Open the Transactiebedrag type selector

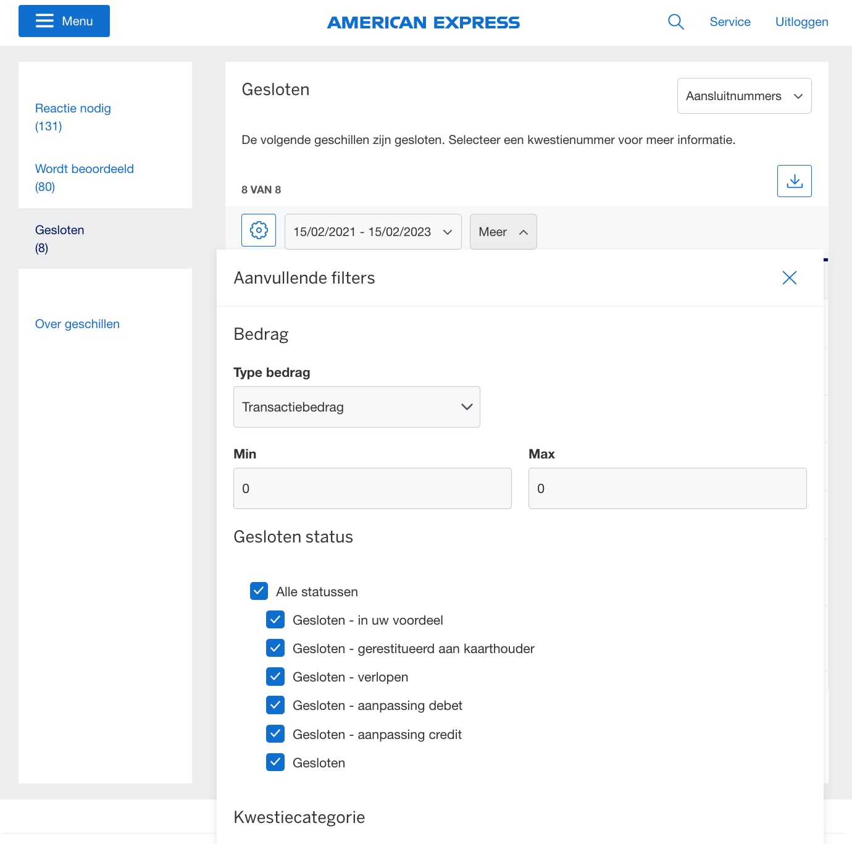coord(356,407)
